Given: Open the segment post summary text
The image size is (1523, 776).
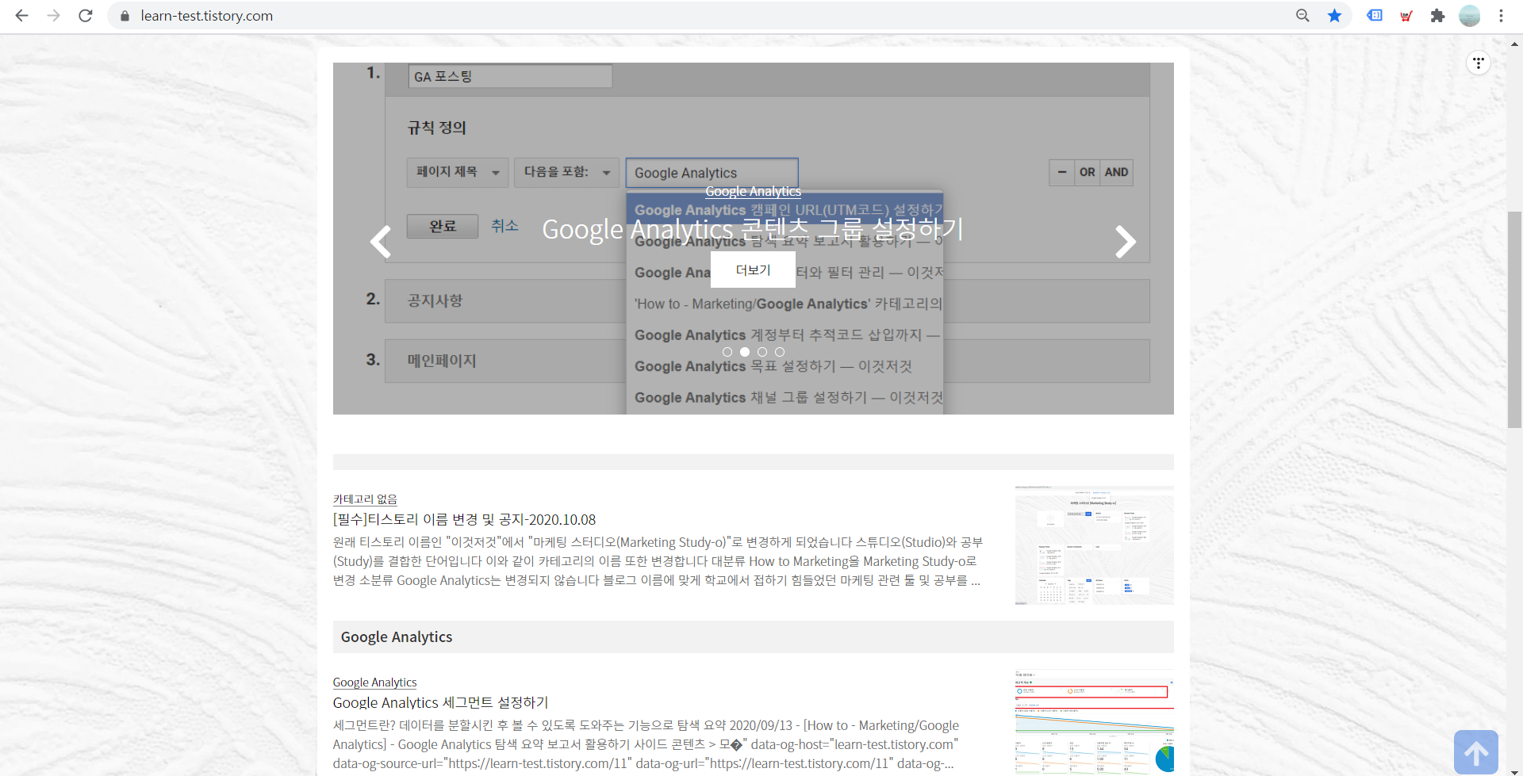Looking at the screenshot, I should click(646, 744).
